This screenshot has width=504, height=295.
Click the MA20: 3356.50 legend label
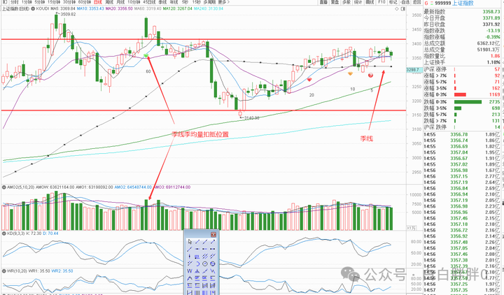tap(119, 8)
